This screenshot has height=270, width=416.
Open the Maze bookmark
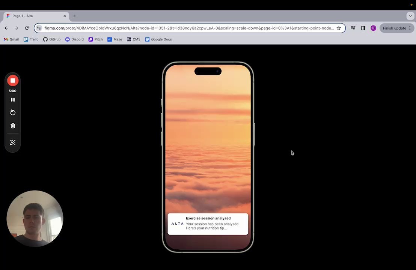point(115,39)
